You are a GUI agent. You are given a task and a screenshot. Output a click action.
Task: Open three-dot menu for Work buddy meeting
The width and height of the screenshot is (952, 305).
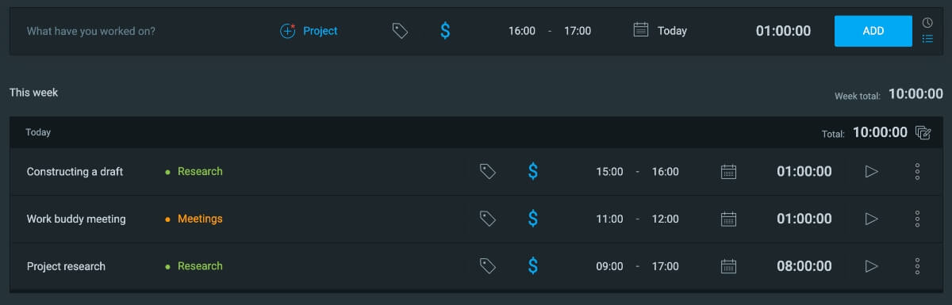917,219
